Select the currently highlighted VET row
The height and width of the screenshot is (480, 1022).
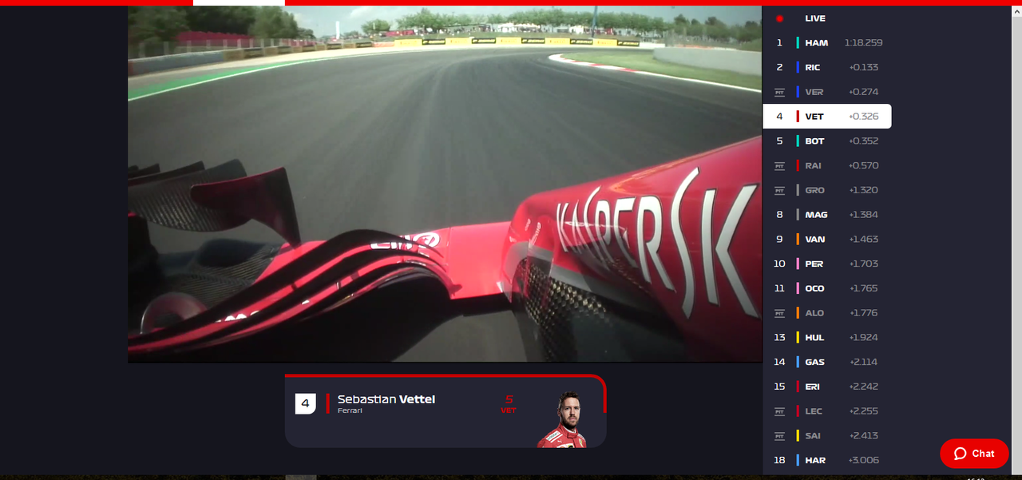(827, 117)
